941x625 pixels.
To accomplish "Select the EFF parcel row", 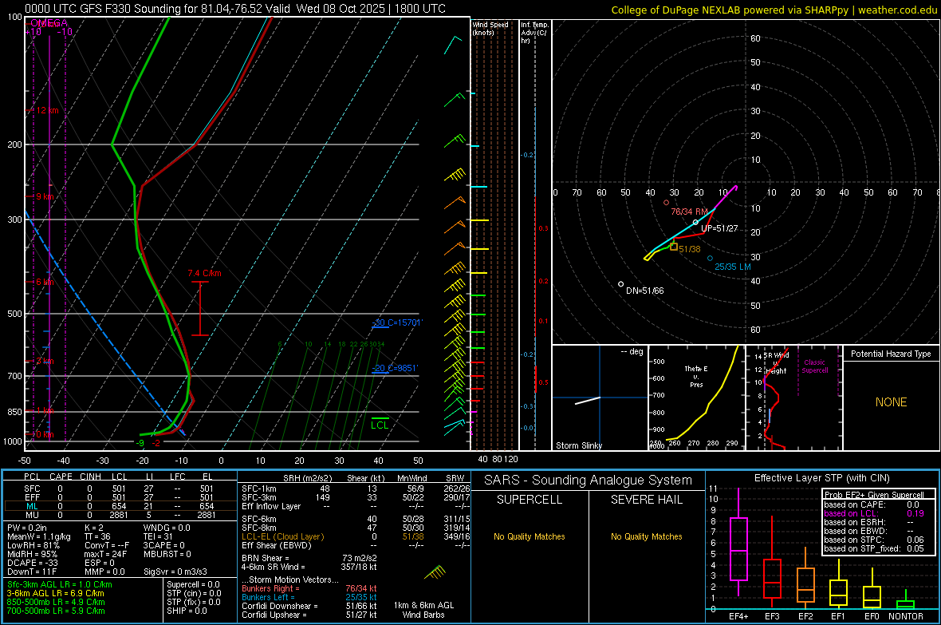I will (x=118, y=497).
